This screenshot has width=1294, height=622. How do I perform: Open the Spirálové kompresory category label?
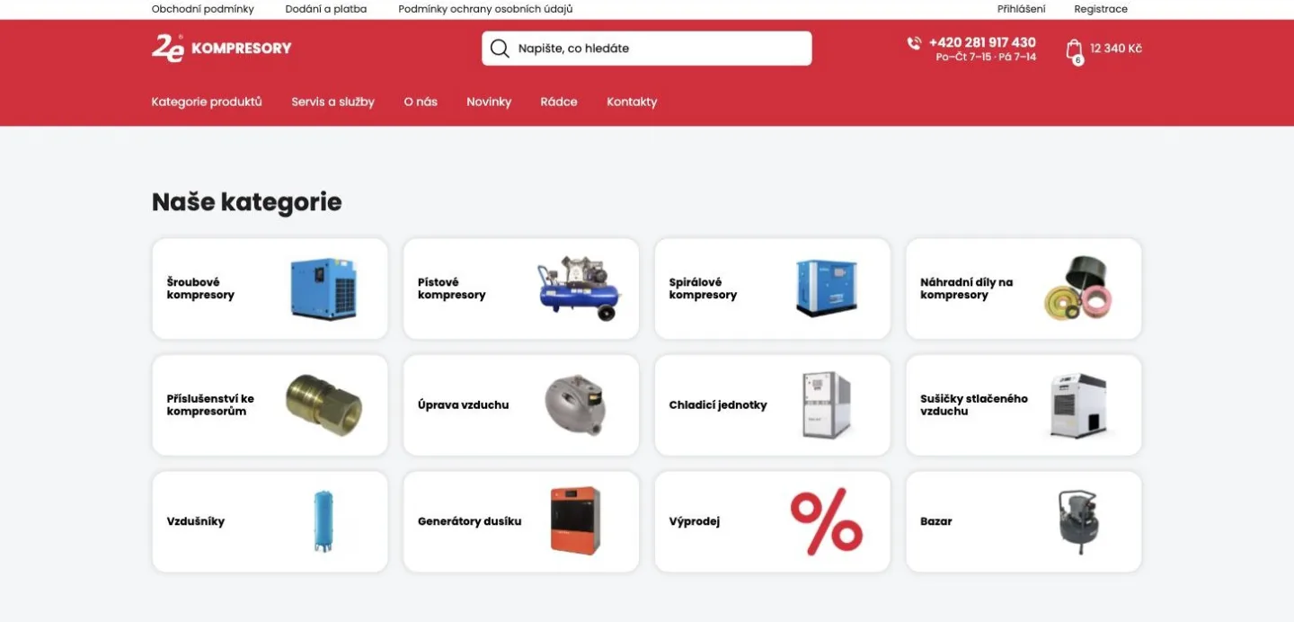703,289
